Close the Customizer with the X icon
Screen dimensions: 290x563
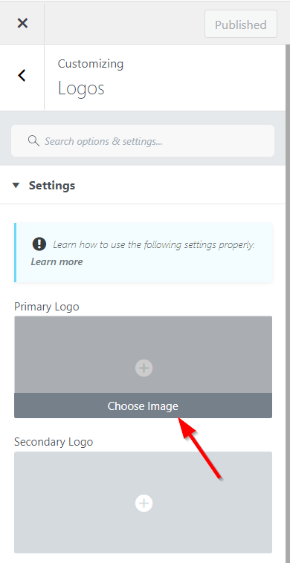click(22, 23)
